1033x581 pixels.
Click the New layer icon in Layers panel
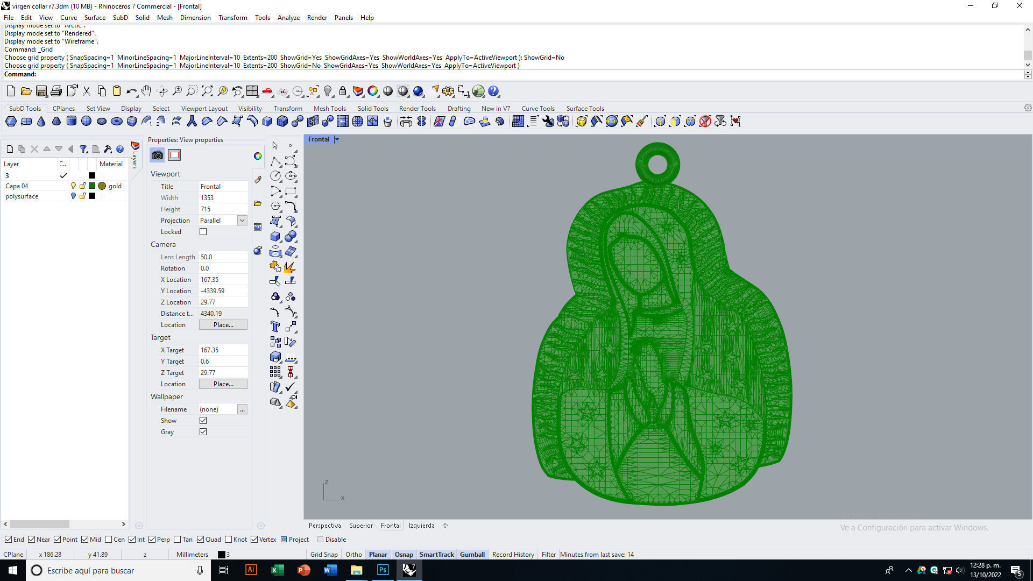[x=10, y=149]
